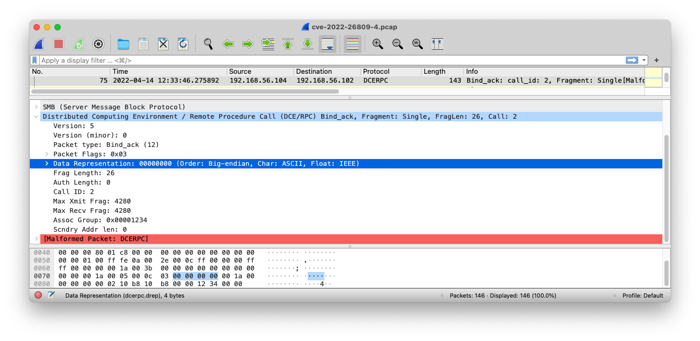Edit the capture file comment
This screenshot has width=700, height=341.
(x=50, y=295)
